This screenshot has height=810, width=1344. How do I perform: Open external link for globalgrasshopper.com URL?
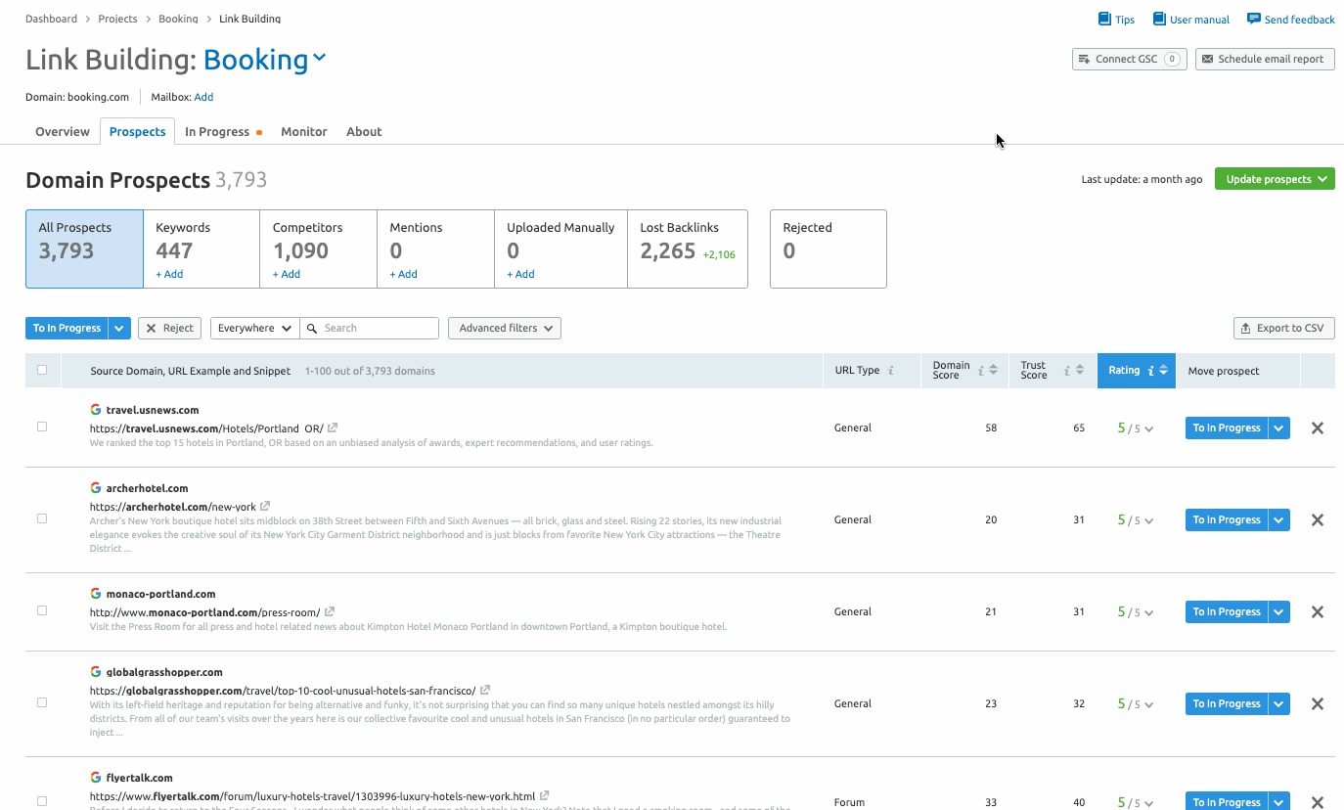pos(485,690)
